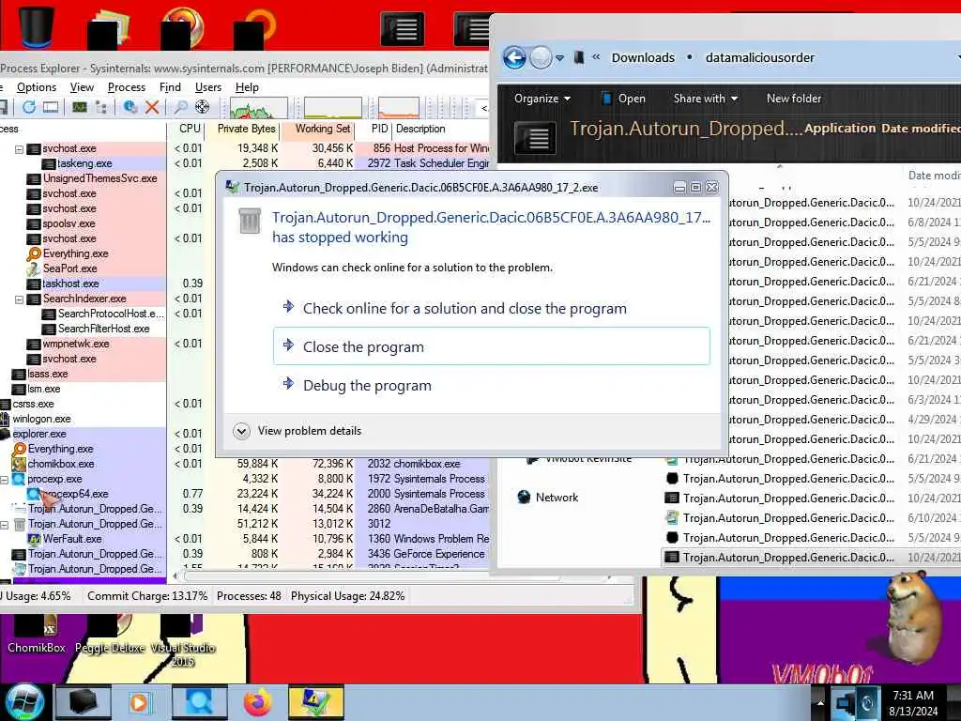Image resolution: width=961 pixels, height=721 pixels.
Task: Select SeaPort.exe in the process list
Action: [x=69, y=268]
